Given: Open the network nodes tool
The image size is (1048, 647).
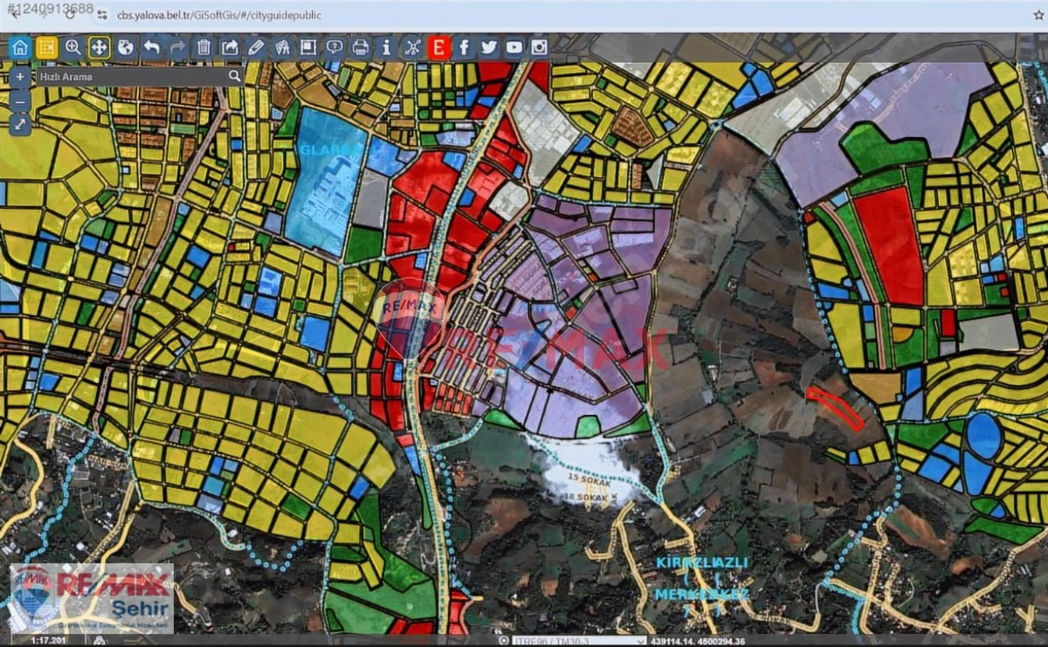Looking at the screenshot, I should pyautogui.click(x=412, y=47).
